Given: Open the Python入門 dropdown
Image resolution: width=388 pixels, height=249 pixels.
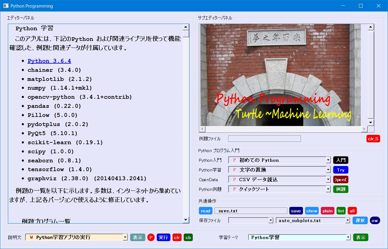Looking at the screenshot, I should point(328,160).
